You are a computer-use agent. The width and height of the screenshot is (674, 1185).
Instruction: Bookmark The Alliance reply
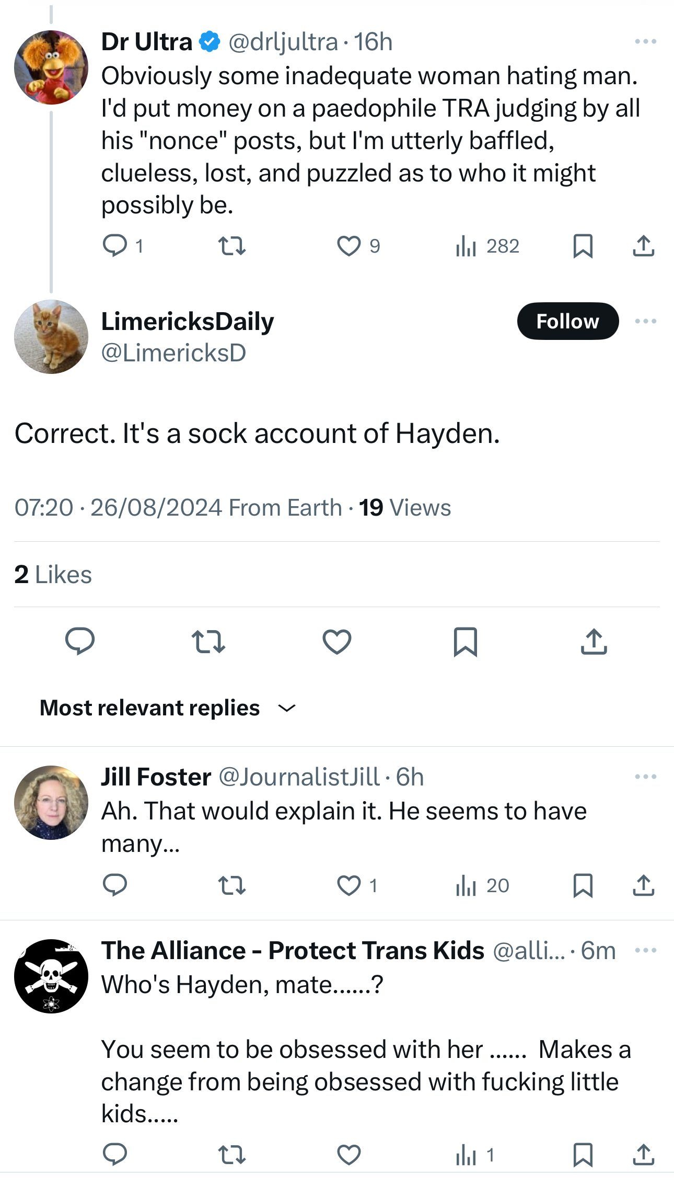pos(583,1155)
